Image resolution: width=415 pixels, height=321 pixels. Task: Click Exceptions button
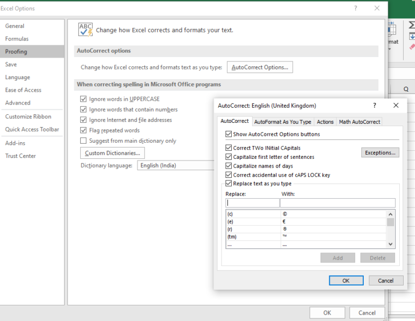click(380, 152)
